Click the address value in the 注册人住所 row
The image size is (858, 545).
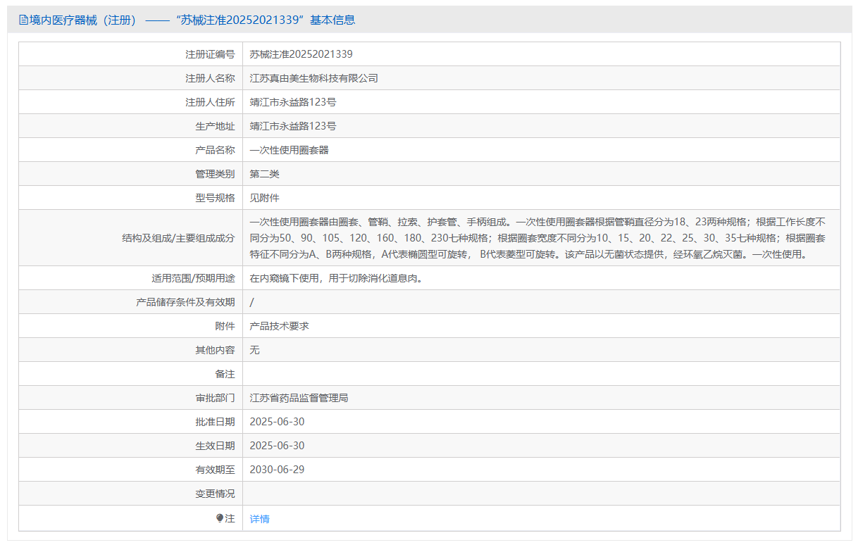293,102
